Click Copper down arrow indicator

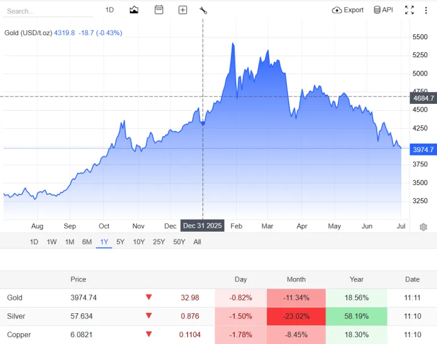[x=149, y=334]
